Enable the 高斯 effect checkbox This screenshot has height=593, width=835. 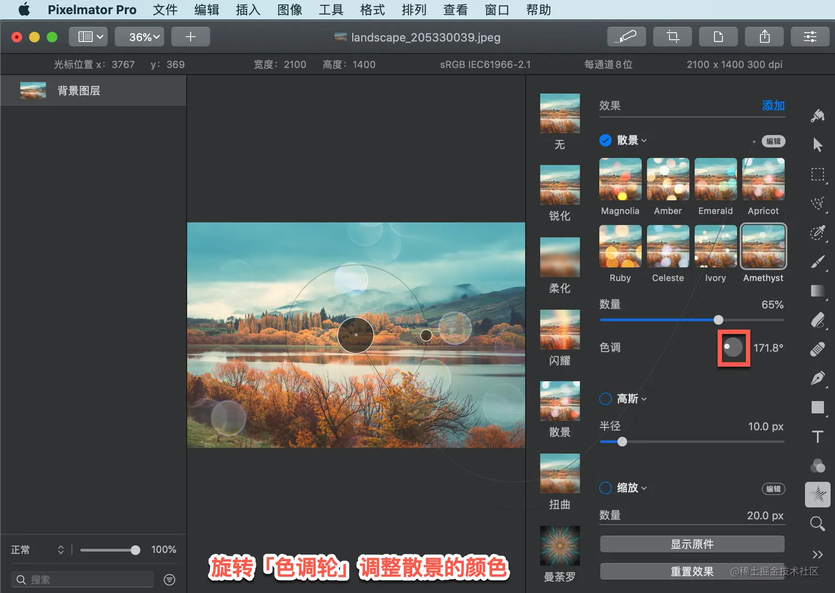click(x=605, y=399)
